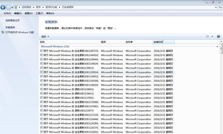Open 卸载程序 link in sidebar
The width and height of the screenshot is (223, 134).
(x=10, y=27)
